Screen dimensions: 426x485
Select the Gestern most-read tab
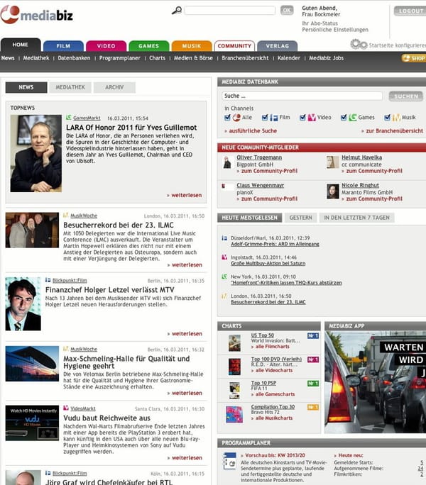pos(300,218)
